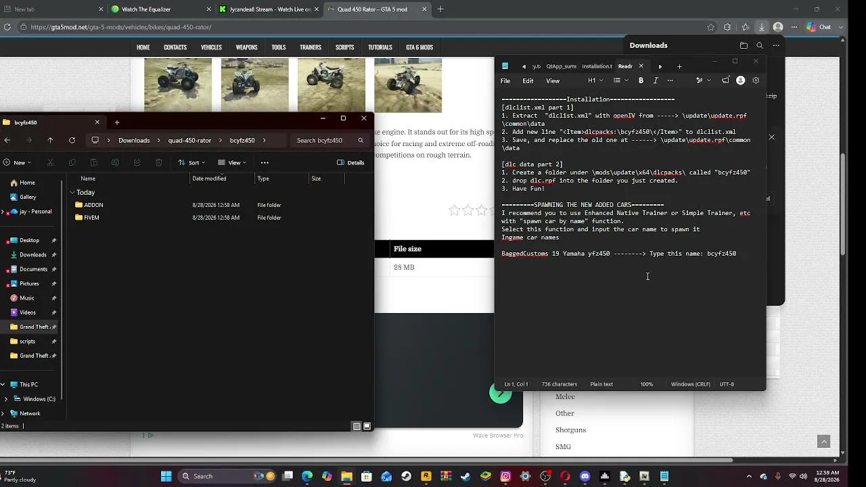Select the ADDON folder

(x=93, y=205)
